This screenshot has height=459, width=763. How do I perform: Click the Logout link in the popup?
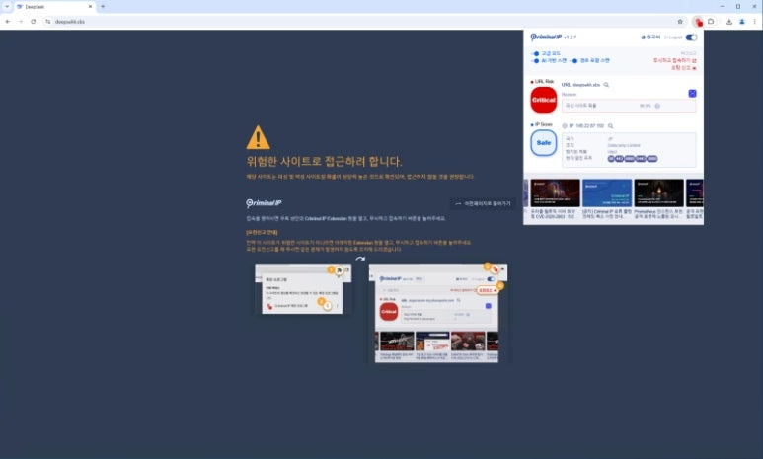pyautogui.click(x=673, y=38)
